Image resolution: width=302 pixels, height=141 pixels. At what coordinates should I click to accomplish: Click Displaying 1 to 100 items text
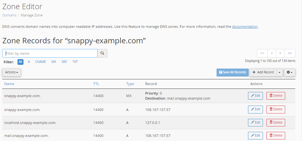270,61
